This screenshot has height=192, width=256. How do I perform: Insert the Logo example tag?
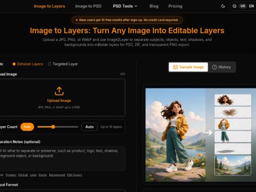(33, 175)
